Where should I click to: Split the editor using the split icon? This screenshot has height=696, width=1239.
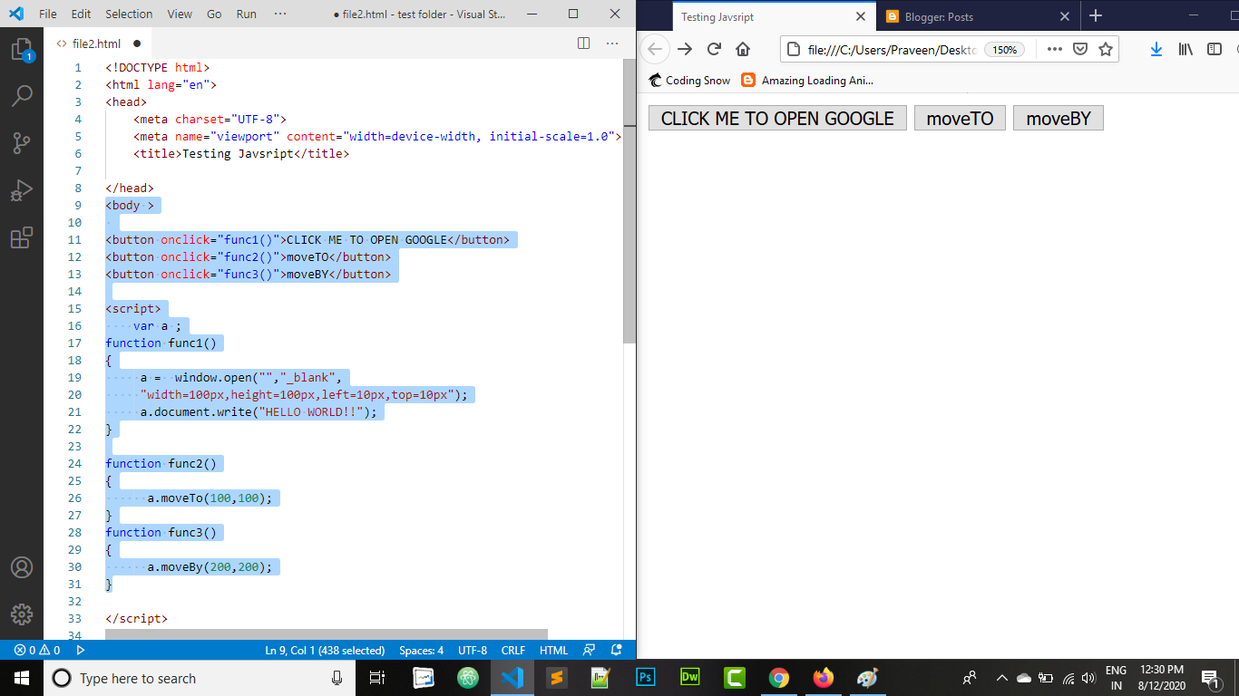coord(581,43)
